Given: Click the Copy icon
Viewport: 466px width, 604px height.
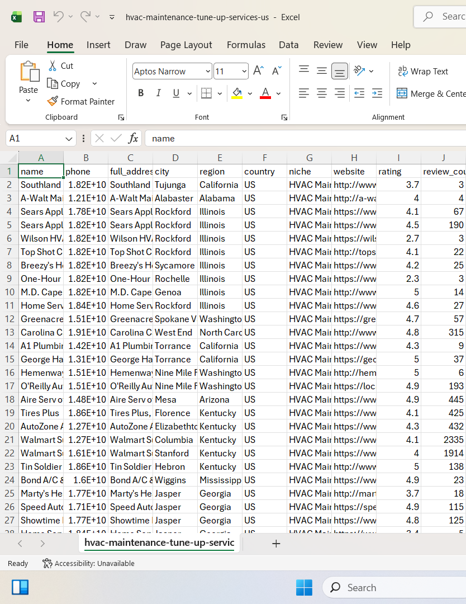Looking at the screenshot, I should point(53,83).
